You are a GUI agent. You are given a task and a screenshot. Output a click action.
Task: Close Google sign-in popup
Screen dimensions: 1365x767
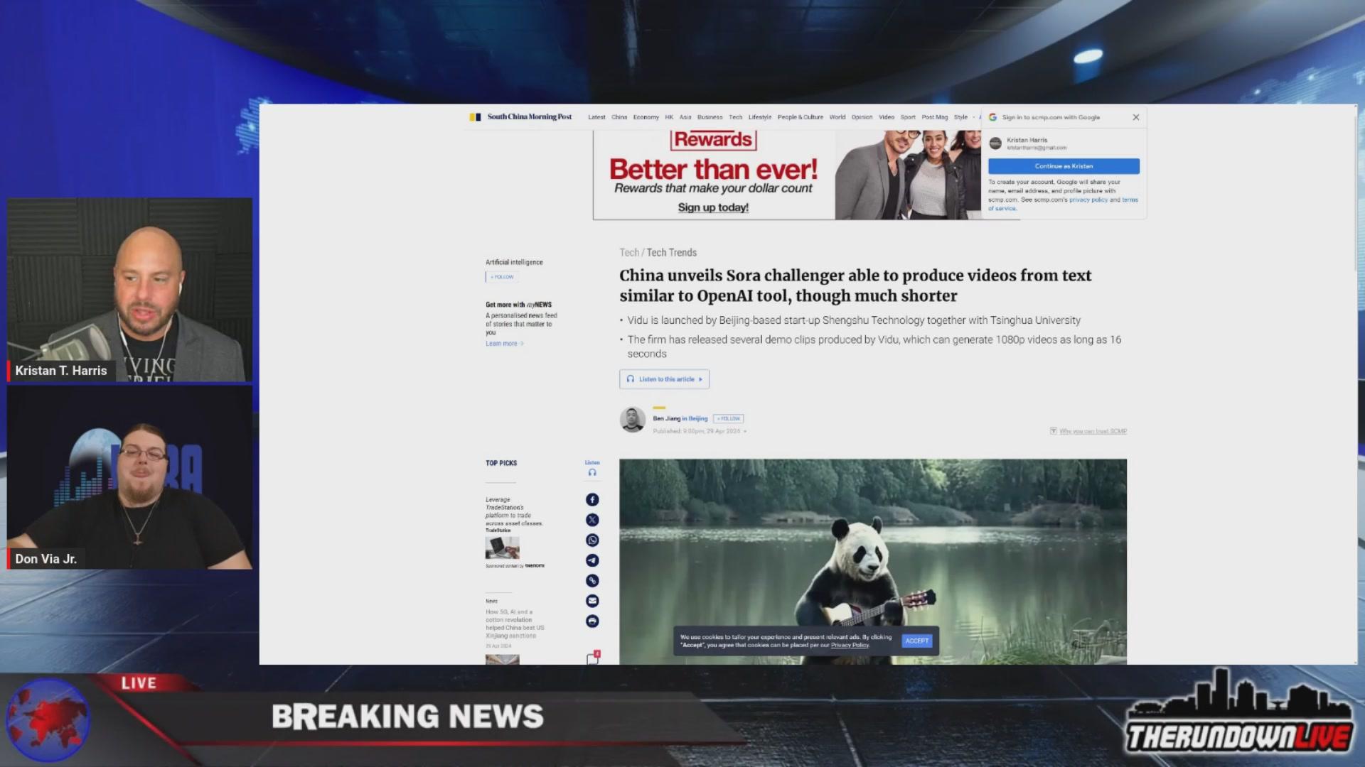coord(1135,117)
